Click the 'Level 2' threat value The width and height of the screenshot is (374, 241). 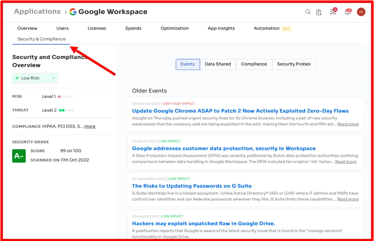click(x=49, y=110)
